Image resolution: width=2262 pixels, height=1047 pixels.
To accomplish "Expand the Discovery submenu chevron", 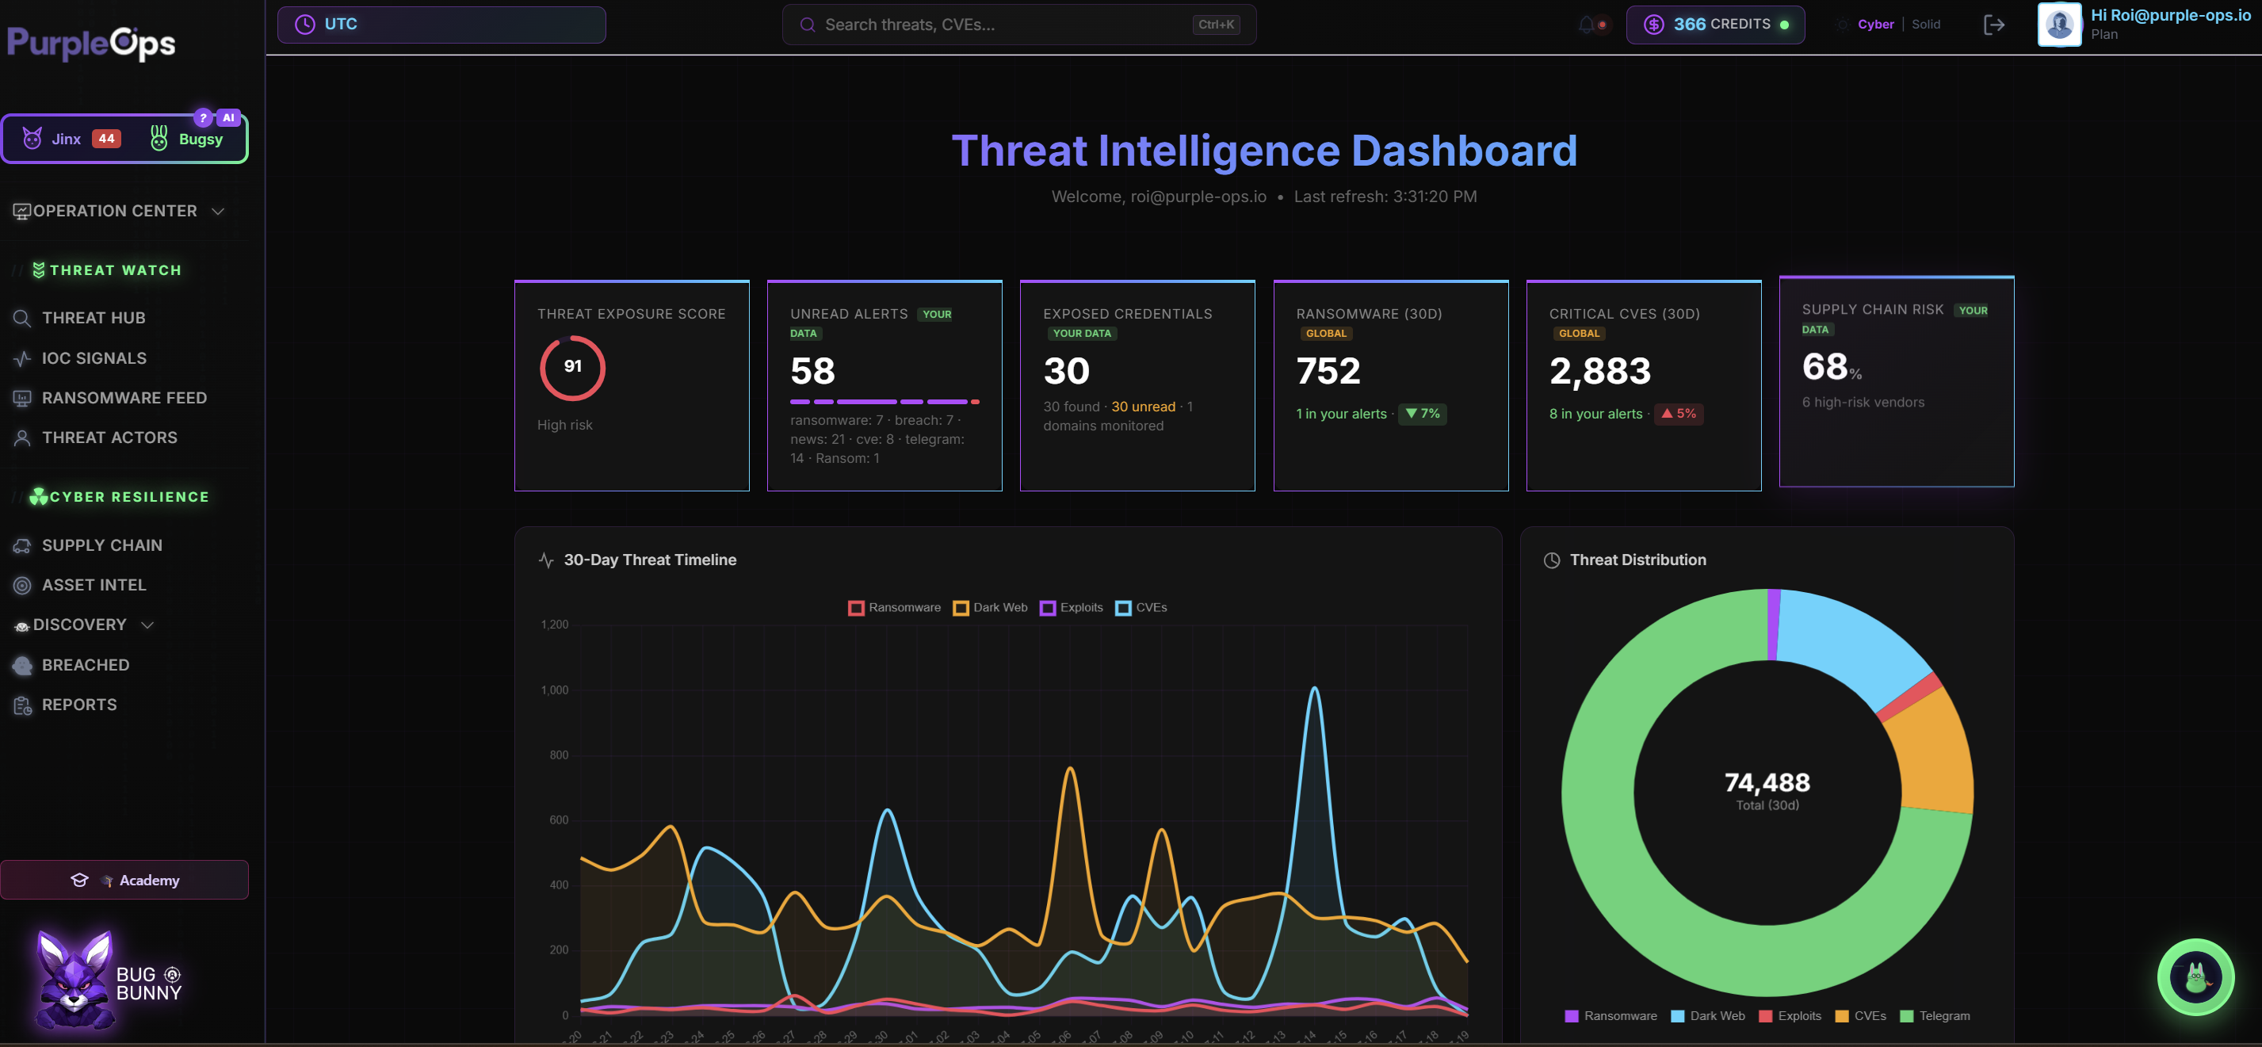I will pos(147,625).
